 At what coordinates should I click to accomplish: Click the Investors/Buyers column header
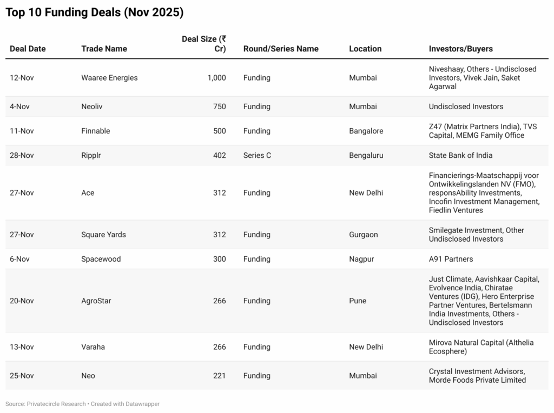pos(460,49)
